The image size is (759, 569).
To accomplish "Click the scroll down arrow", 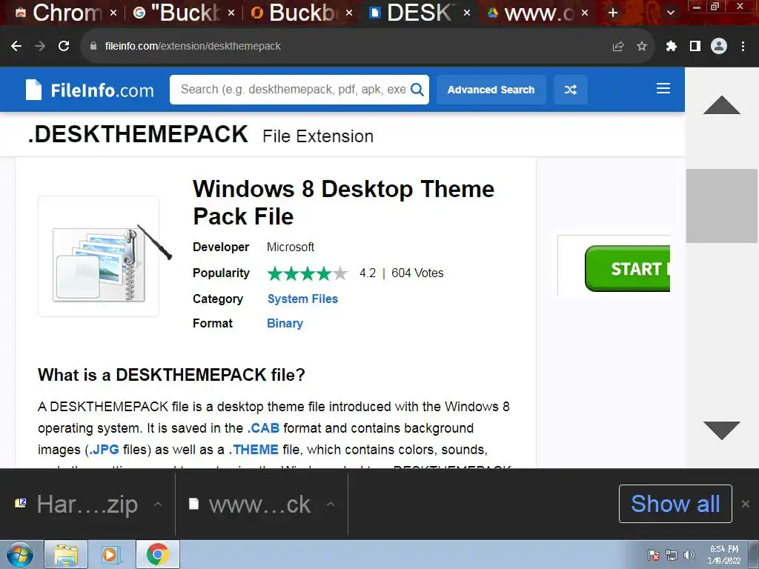I will click(722, 430).
